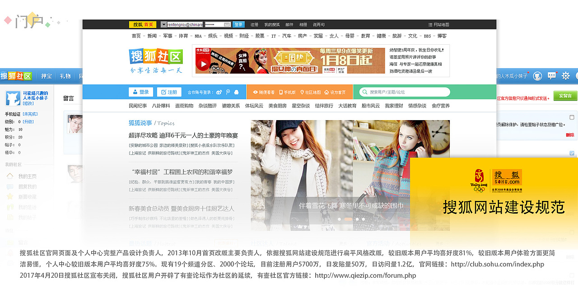Open the NBA channel in top navigation
578x289 pixels.
coord(198,36)
